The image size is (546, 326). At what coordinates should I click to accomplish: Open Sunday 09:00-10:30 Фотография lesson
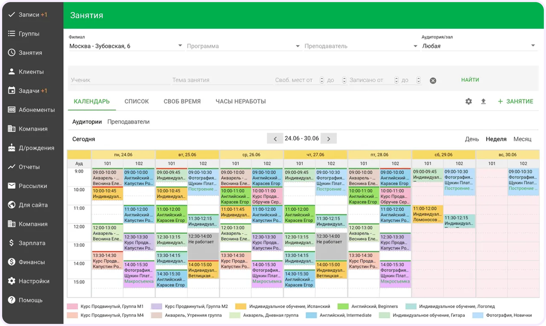(523, 181)
